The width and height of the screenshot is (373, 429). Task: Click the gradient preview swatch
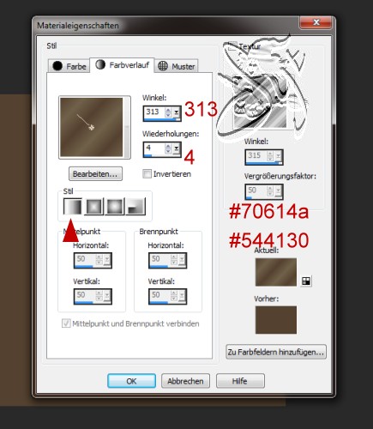[x=92, y=127]
